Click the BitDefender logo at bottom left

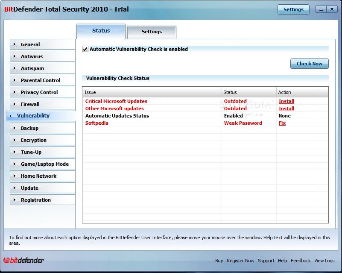coord(24,260)
